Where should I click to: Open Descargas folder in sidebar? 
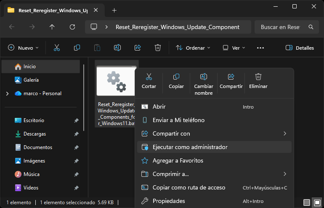click(40, 134)
